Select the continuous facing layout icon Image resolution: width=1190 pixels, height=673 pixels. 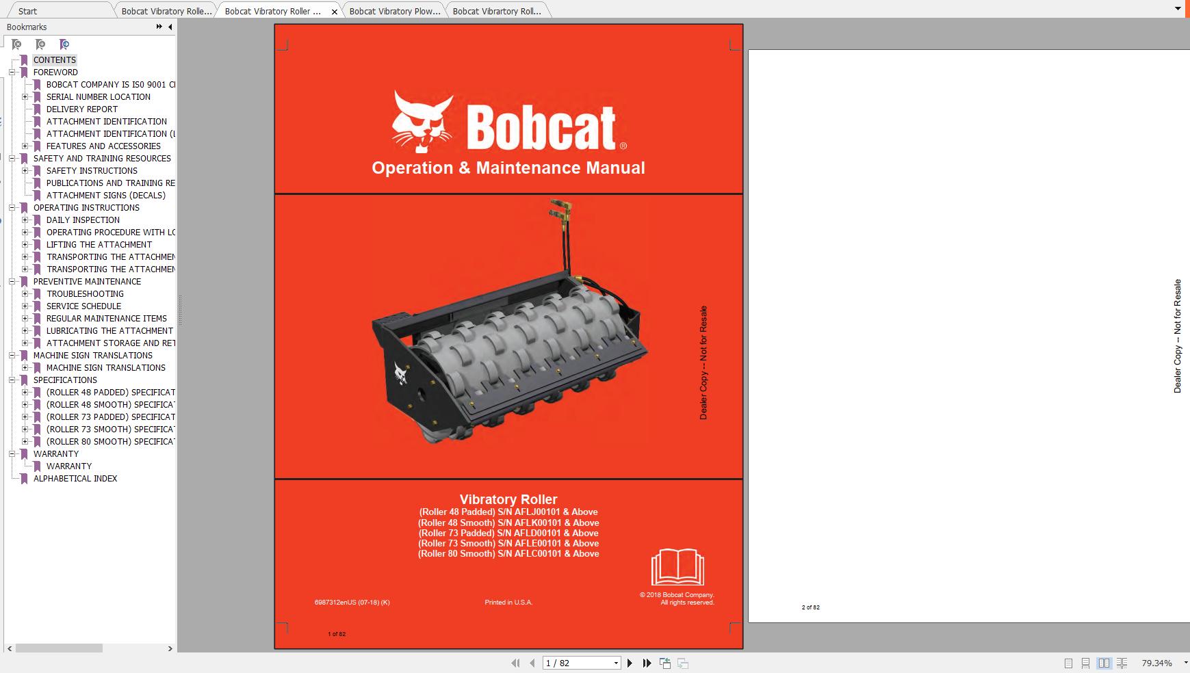[x=1122, y=663]
